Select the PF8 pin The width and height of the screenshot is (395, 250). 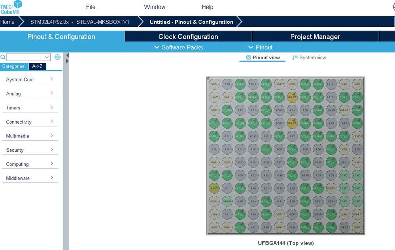[214, 149]
